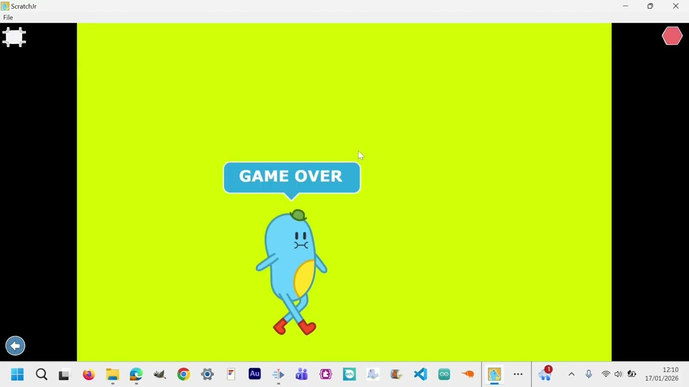Launch Arduino IDE from the taskbar
This screenshot has width=689, height=387.
pos(444,374)
